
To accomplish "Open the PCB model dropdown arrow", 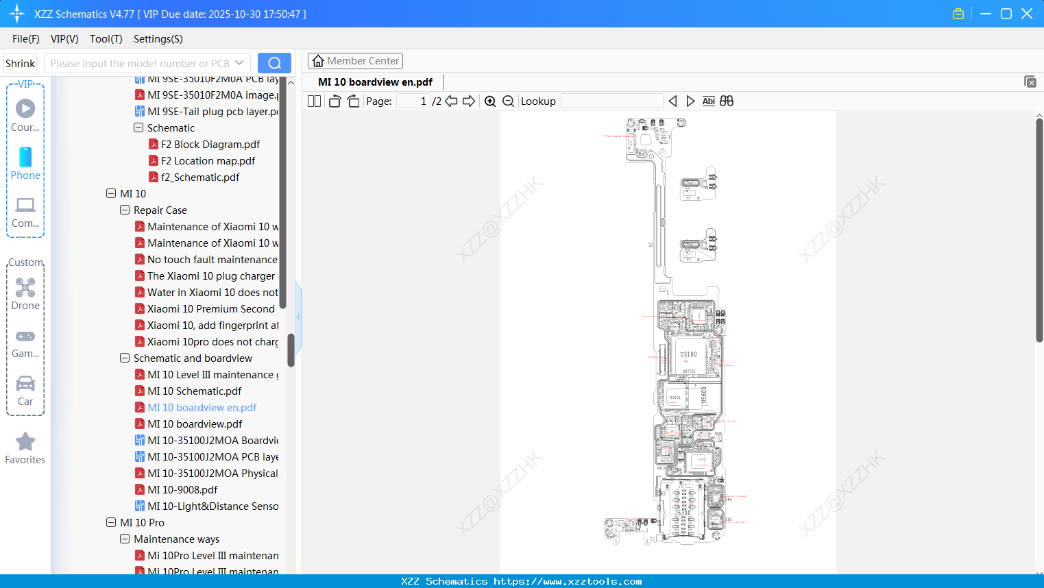I will coord(239,62).
